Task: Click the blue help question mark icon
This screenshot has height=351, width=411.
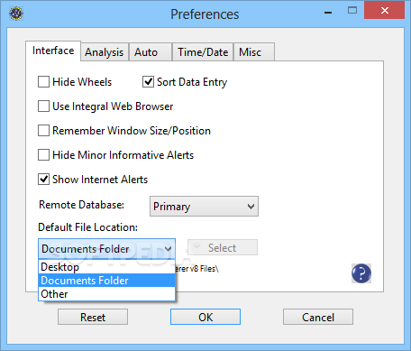Action: click(x=361, y=273)
